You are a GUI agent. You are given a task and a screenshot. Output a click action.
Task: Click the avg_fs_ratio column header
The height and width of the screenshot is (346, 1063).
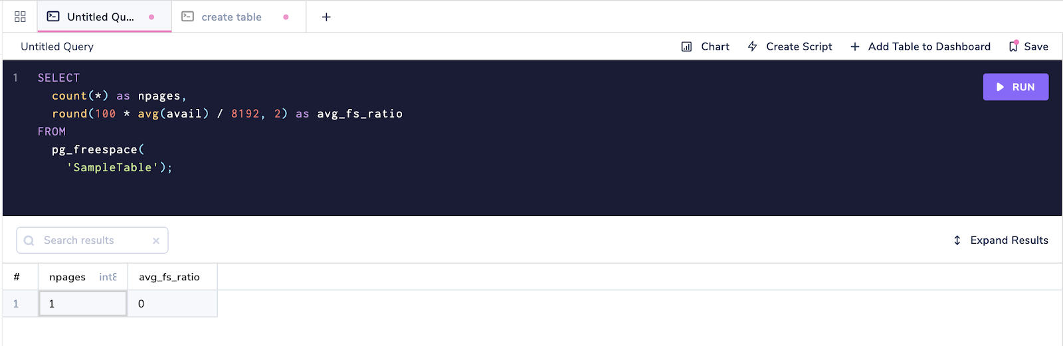(x=169, y=277)
